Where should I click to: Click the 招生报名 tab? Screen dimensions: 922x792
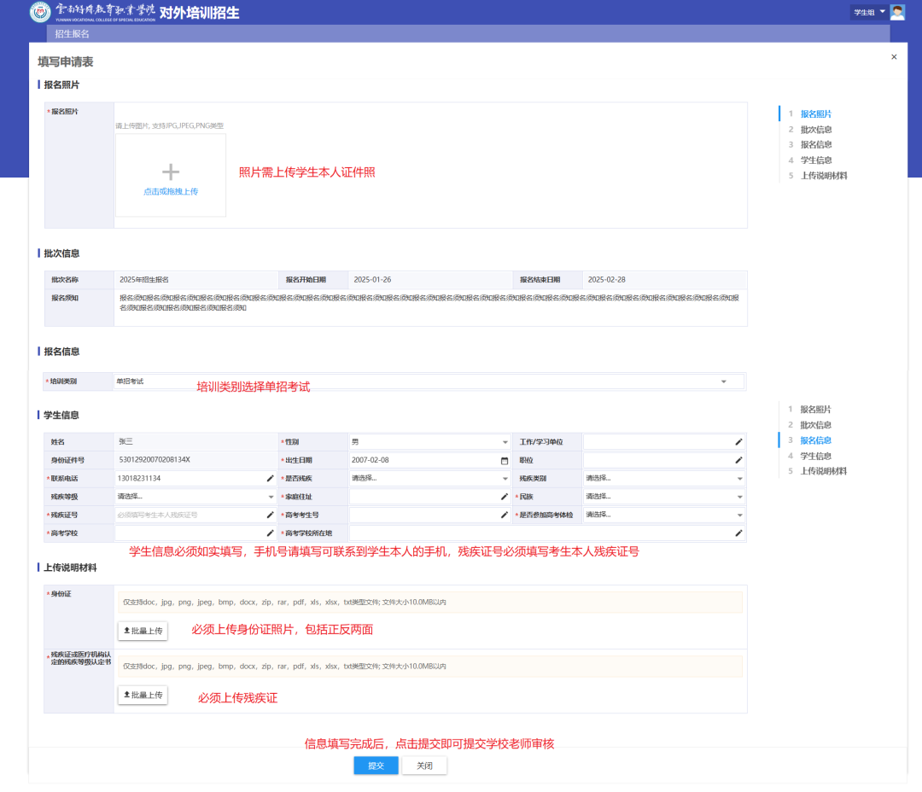[72, 34]
